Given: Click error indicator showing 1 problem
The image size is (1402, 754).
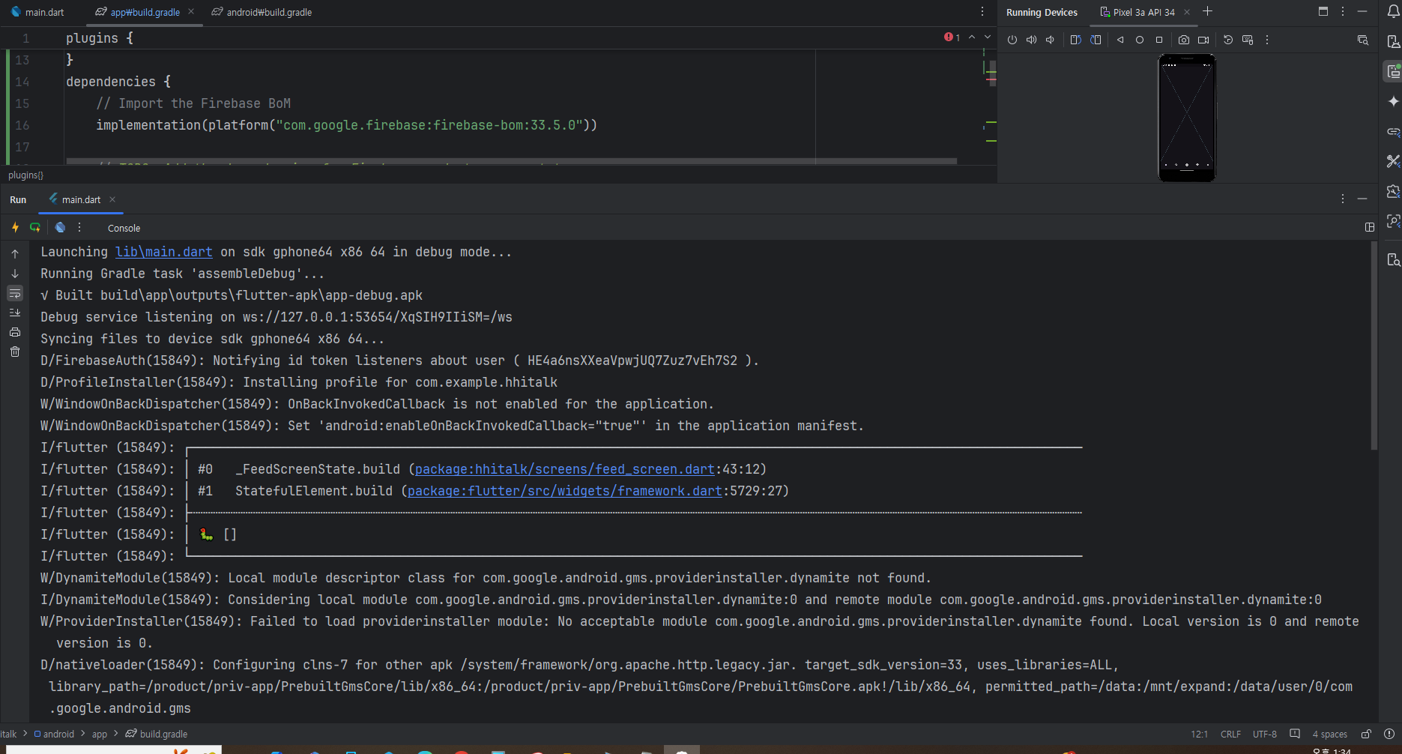Looking at the screenshot, I should tap(952, 37).
